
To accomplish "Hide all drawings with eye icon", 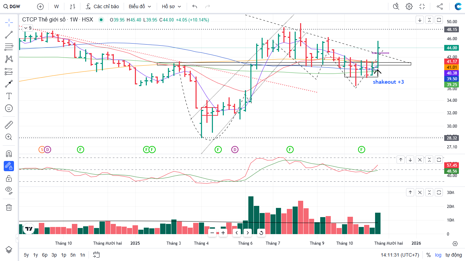I will 9,190.
